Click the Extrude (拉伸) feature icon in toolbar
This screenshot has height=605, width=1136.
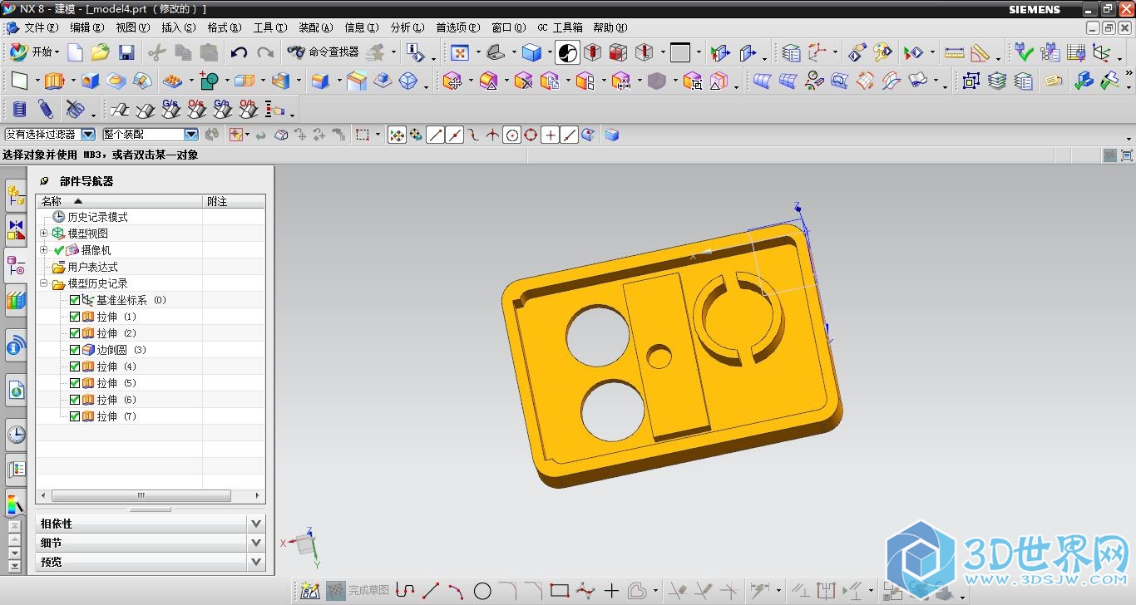(54, 81)
